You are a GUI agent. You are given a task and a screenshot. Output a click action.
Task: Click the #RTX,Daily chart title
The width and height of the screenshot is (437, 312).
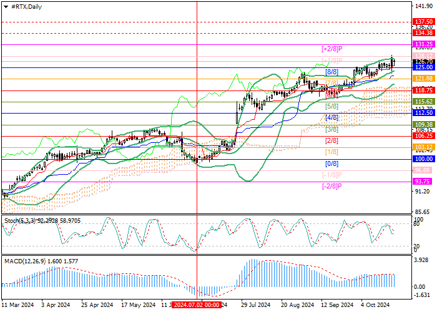click(26, 7)
